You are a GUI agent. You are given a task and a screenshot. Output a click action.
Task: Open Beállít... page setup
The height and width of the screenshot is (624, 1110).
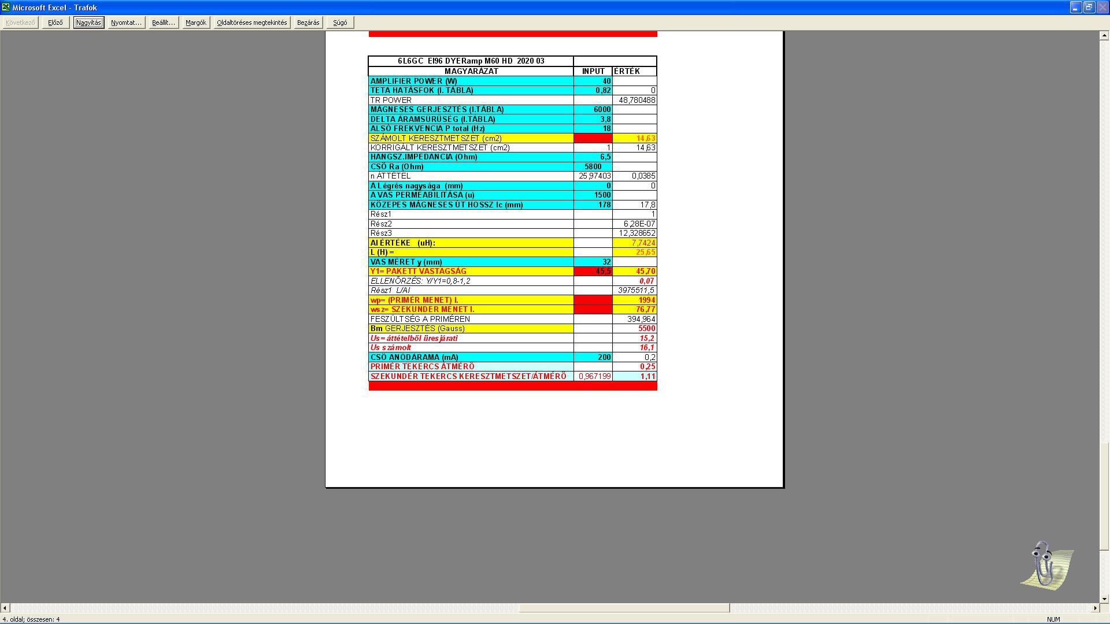(163, 23)
